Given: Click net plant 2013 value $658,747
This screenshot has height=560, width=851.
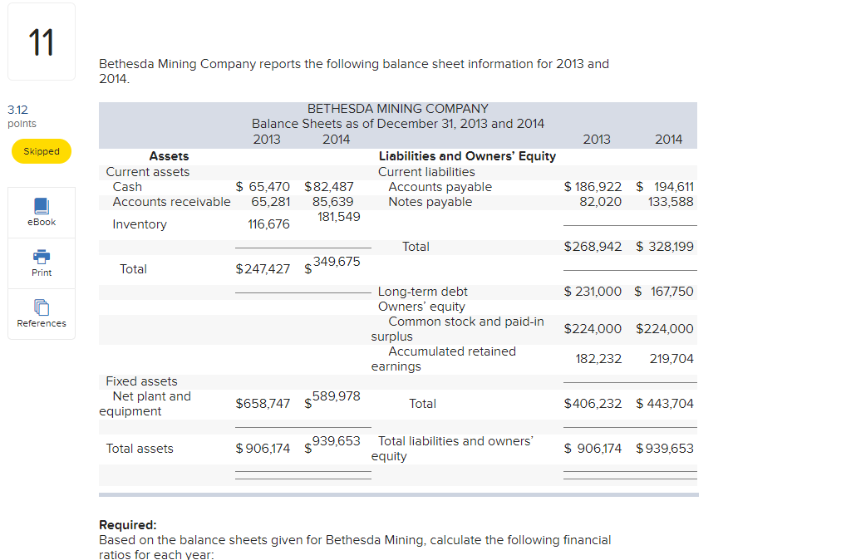Looking at the screenshot, I should 263,404.
